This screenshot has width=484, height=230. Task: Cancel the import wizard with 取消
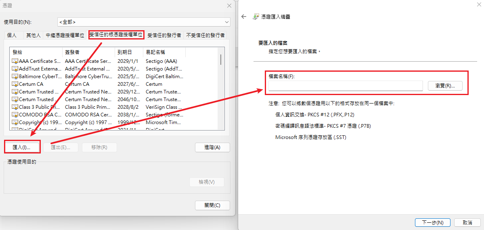[x=467, y=222]
